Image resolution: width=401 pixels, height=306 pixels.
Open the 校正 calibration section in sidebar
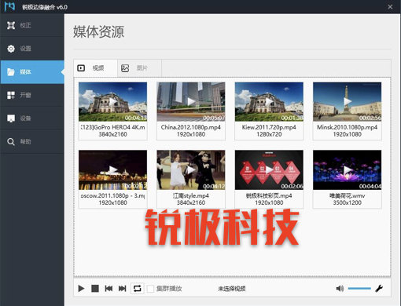32,25
